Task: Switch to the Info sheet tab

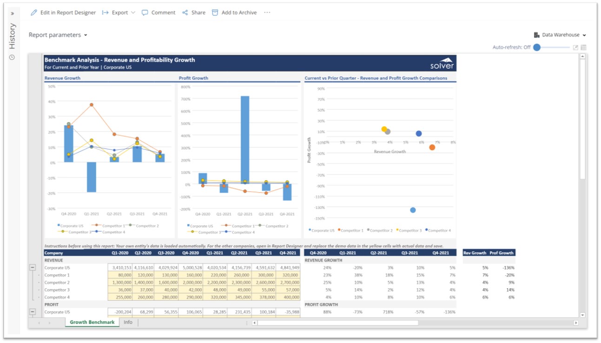Action: coord(128,322)
